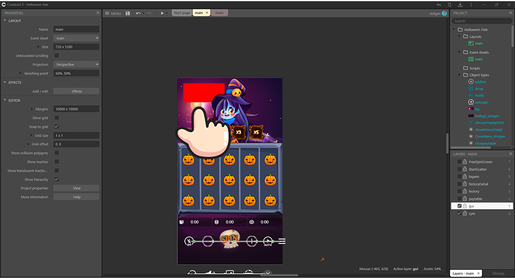Click the Audio object icon in Project
Viewport: 515px width, 279px height.
pyautogui.click(x=471, y=95)
